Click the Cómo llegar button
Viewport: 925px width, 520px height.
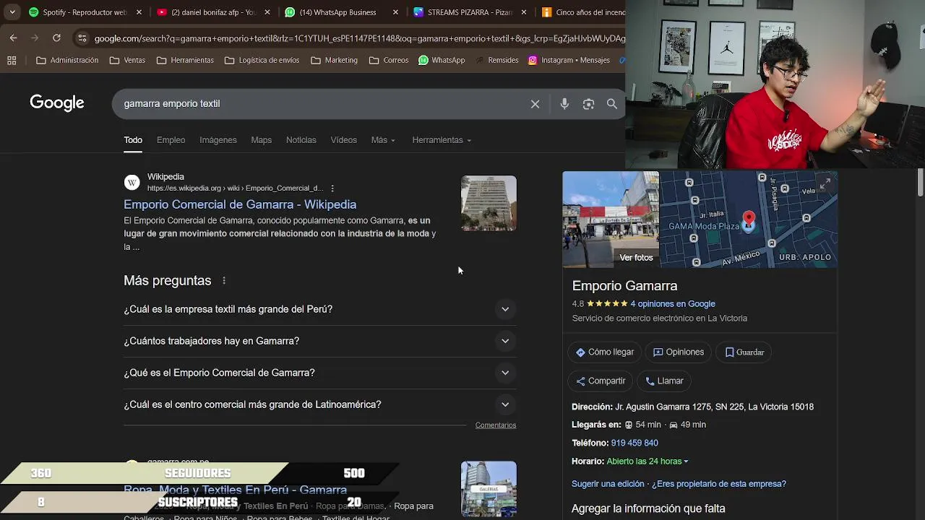(605, 352)
